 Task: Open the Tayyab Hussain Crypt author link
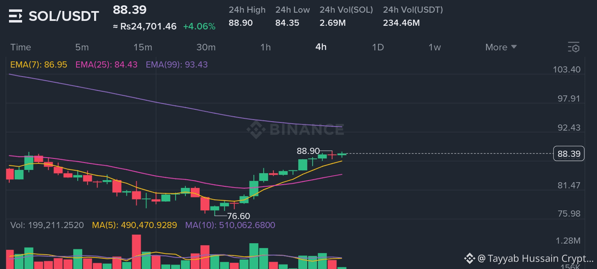[536, 258]
